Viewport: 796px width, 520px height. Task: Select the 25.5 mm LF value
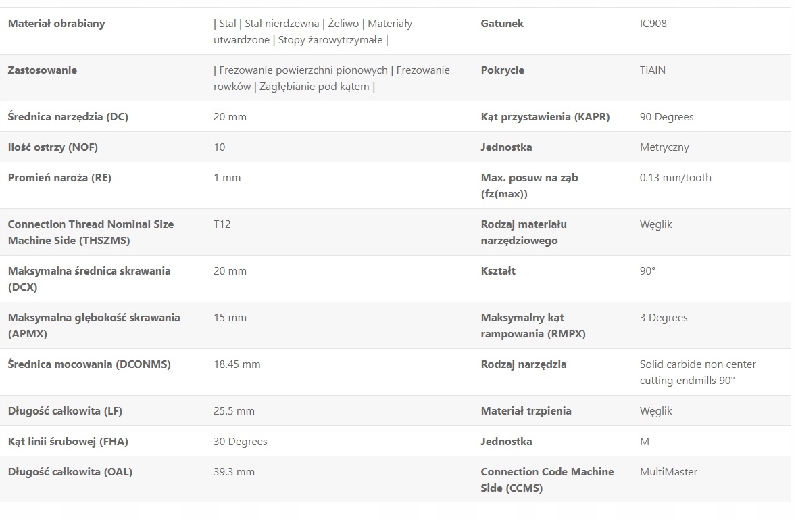pos(234,411)
